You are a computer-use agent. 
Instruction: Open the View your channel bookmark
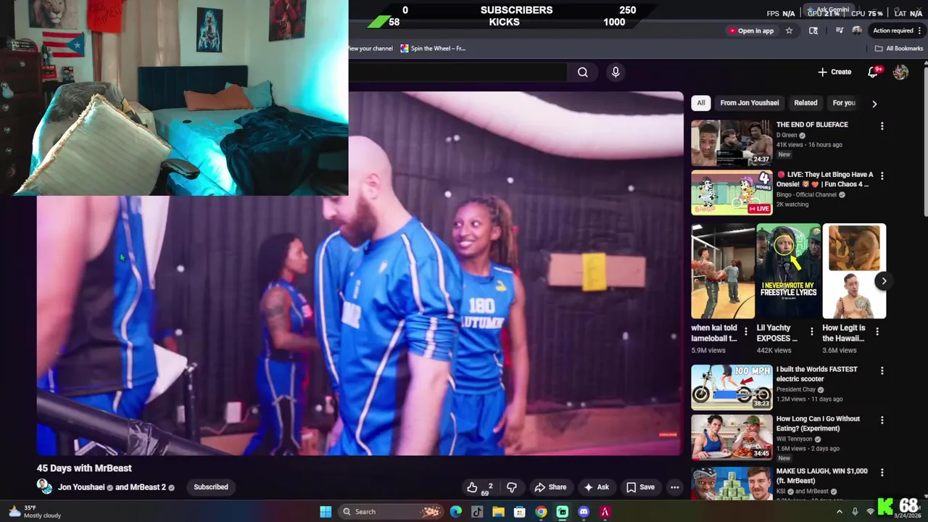click(371, 49)
